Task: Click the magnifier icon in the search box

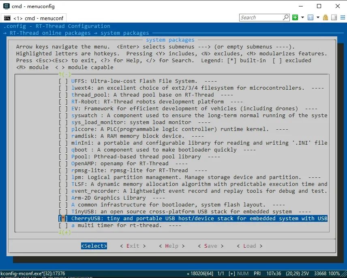Action: pyautogui.click(x=286, y=17)
